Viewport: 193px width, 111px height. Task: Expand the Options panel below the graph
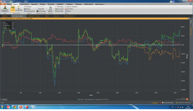tap(5, 99)
